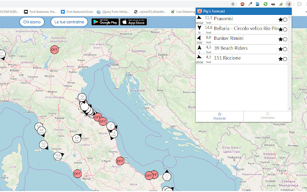Click the black goggles extension icon
This screenshot has height=192, width=307.
pyautogui.click(x=273, y=4)
